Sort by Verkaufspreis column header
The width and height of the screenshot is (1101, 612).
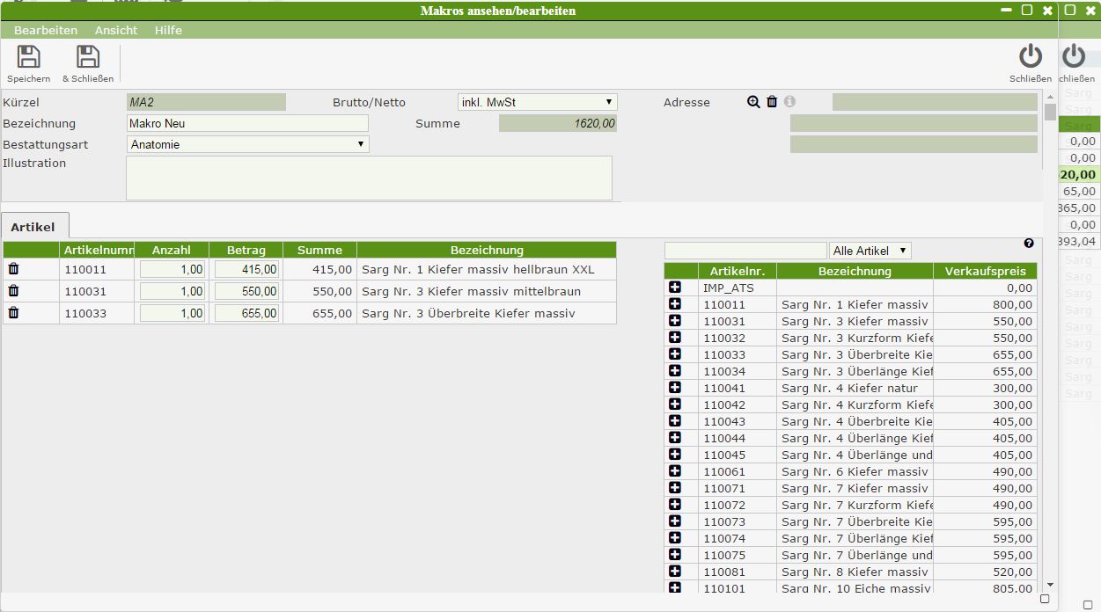pos(985,271)
